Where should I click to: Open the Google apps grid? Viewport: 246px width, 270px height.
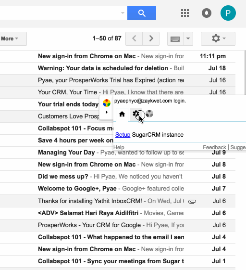point(185,13)
